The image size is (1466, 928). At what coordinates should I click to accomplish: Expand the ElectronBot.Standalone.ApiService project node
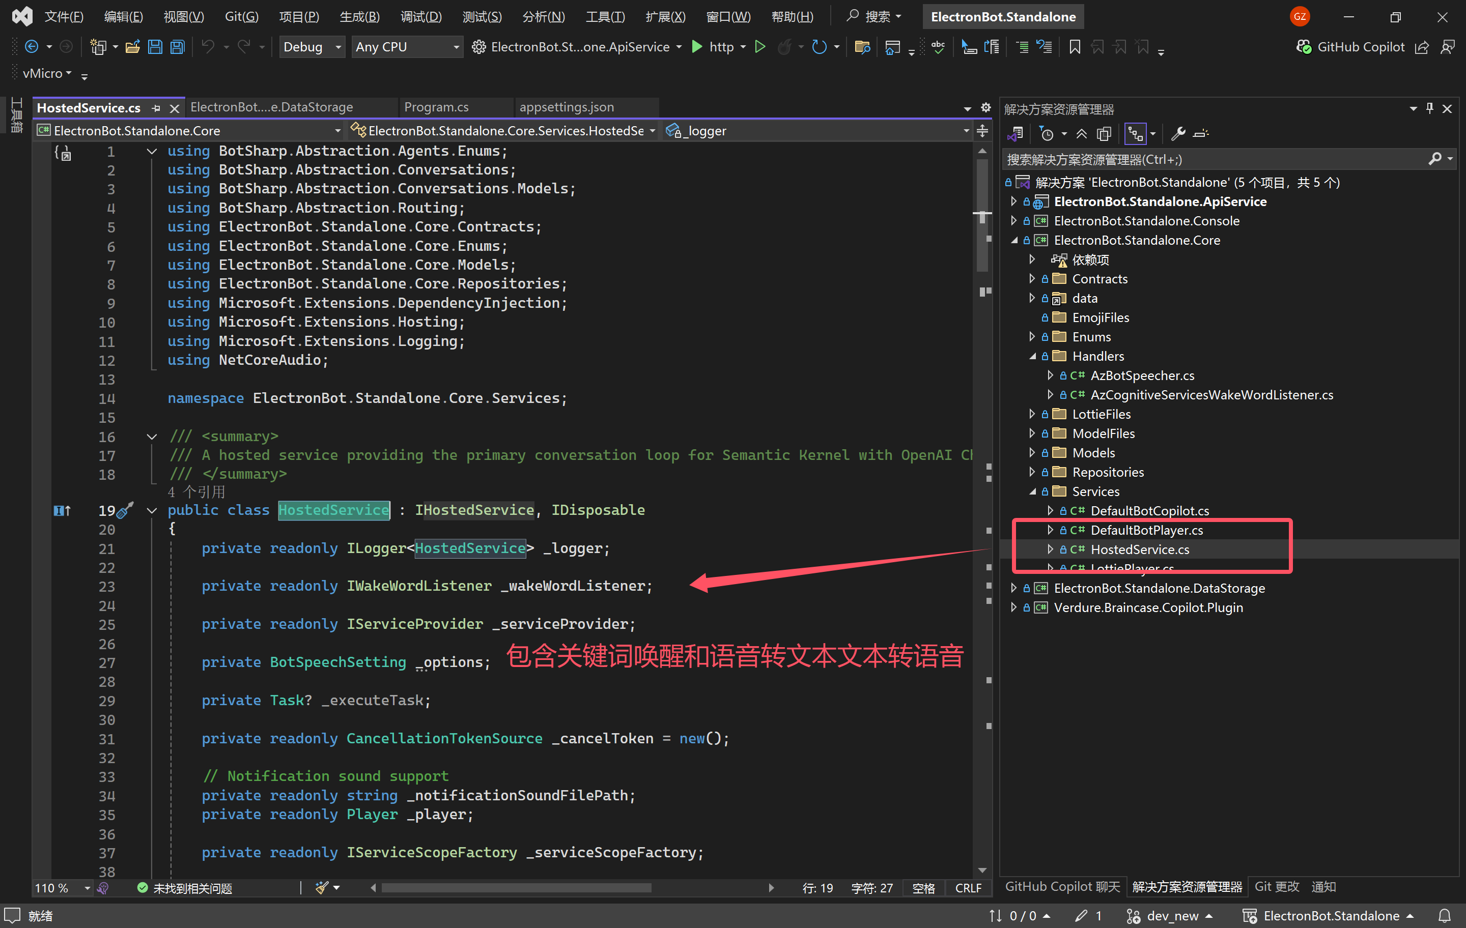tap(1013, 201)
